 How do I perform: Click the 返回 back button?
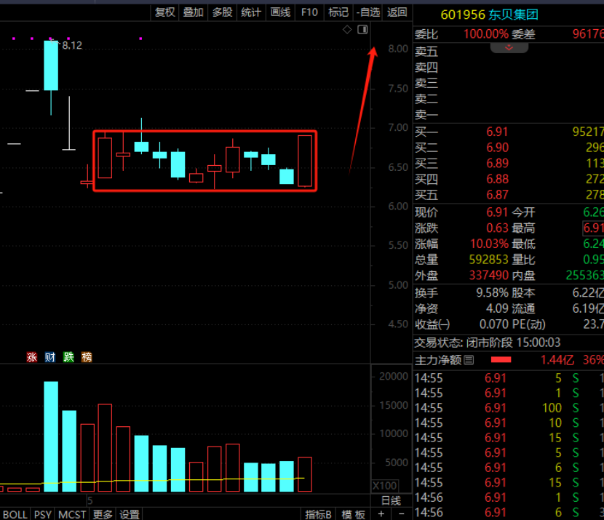[397, 12]
